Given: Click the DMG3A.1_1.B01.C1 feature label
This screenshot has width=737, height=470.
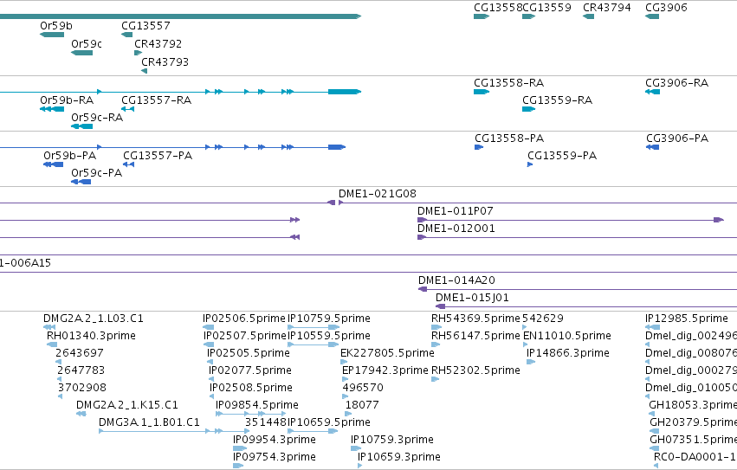Looking at the screenshot, I should [x=149, y=422].
